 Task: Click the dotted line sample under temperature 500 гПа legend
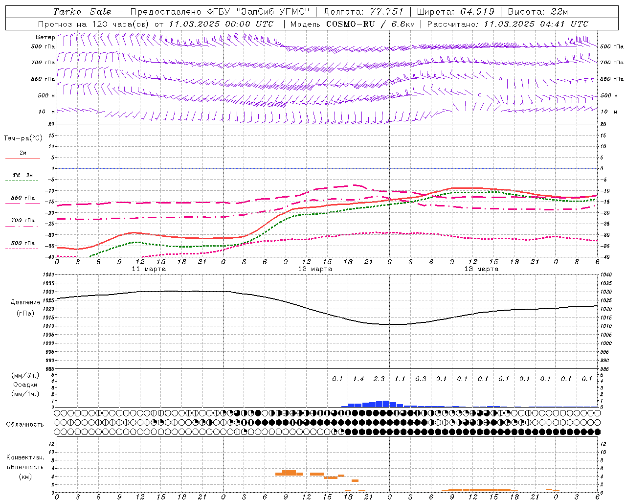[x=22, y=249]
